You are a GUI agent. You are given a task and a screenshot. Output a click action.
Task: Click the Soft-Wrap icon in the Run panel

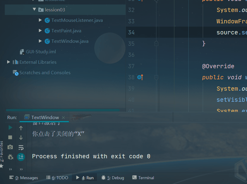[21, 147]
